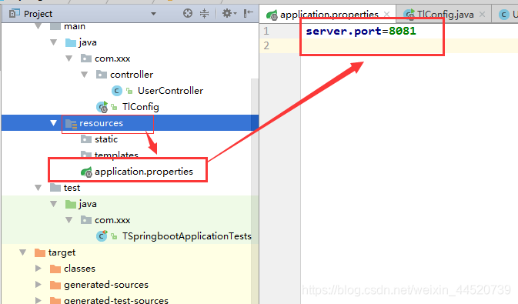Select the java folder under test

click(x=88, y=204)
